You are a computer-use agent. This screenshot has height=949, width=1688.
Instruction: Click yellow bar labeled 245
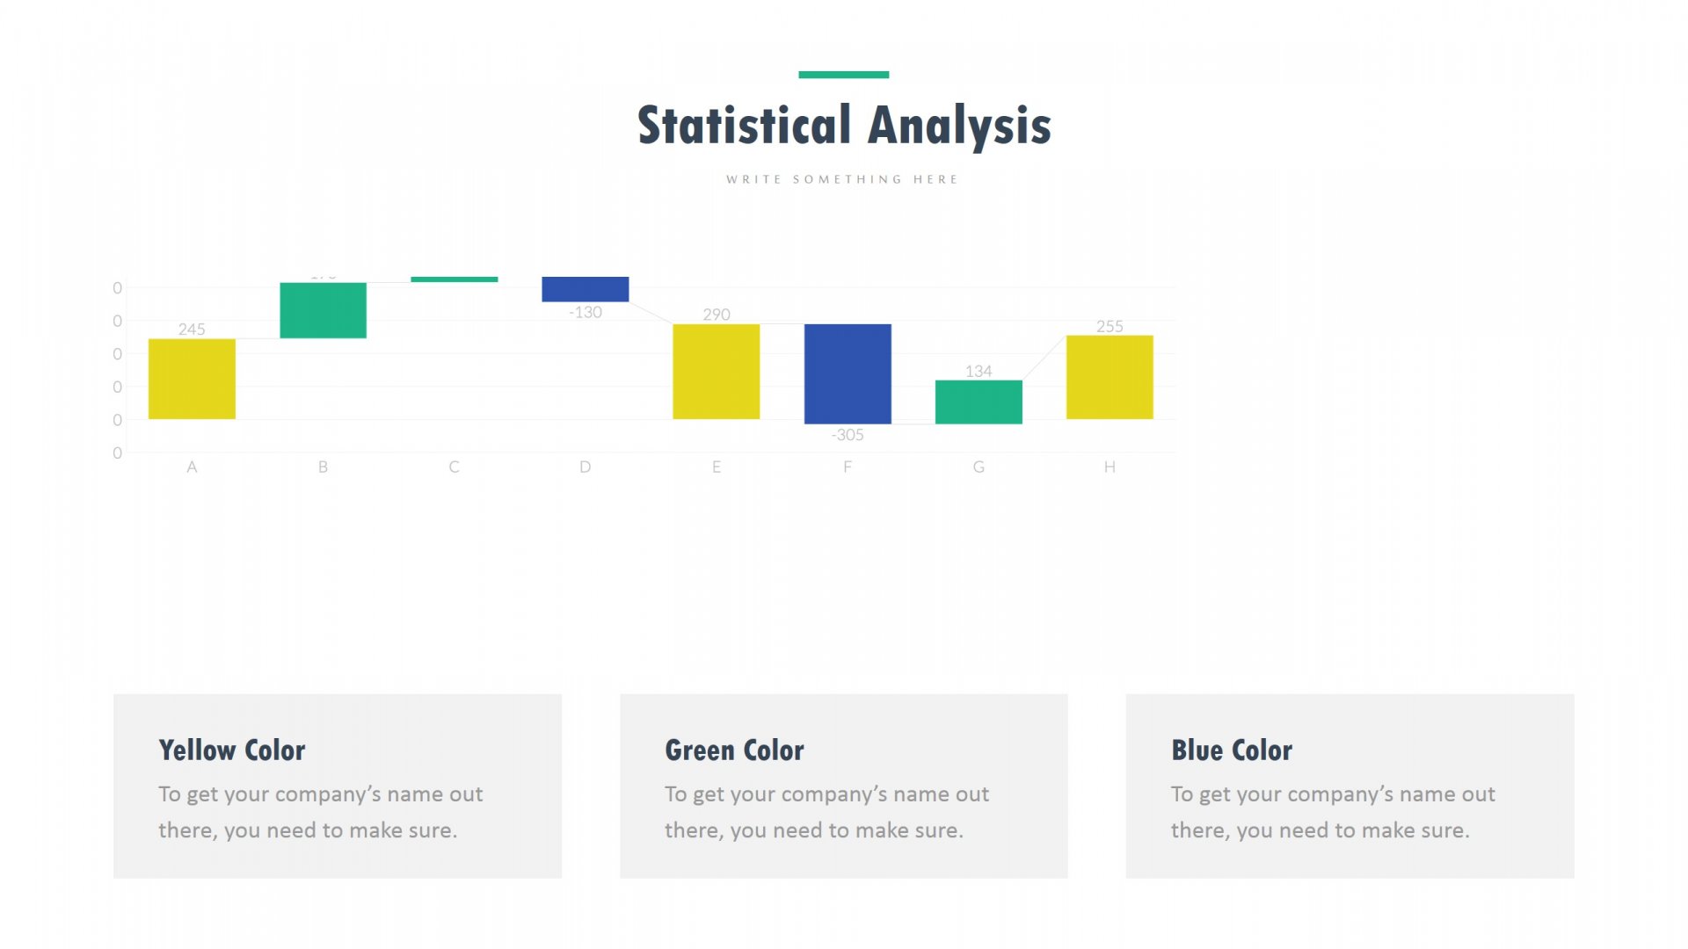tap(192, 379)
